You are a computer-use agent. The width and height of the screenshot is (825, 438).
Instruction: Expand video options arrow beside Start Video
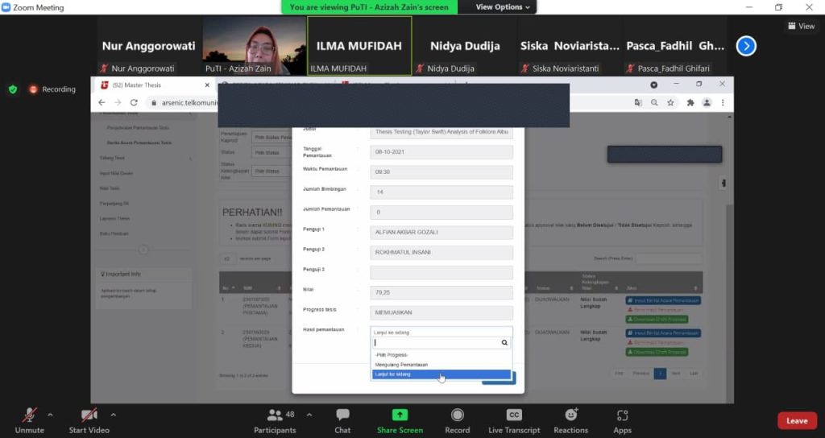[113, 415]
